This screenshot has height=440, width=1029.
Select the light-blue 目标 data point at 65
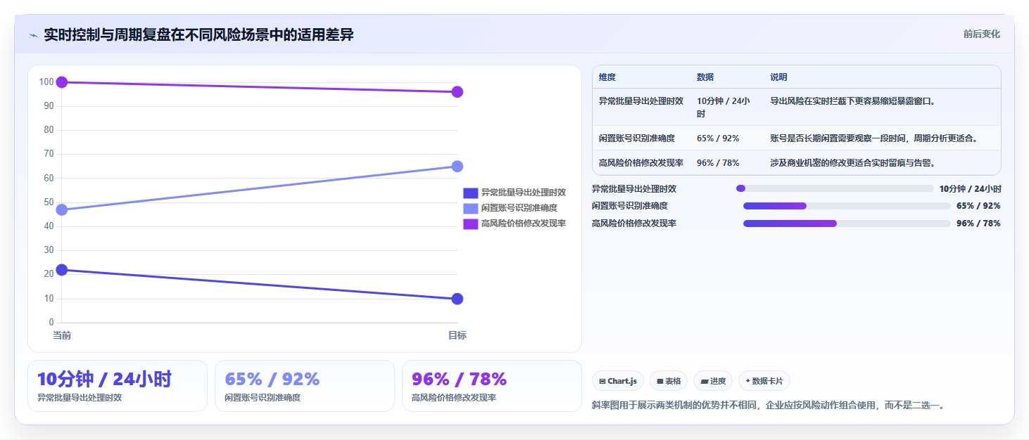[x=457, y=167]
